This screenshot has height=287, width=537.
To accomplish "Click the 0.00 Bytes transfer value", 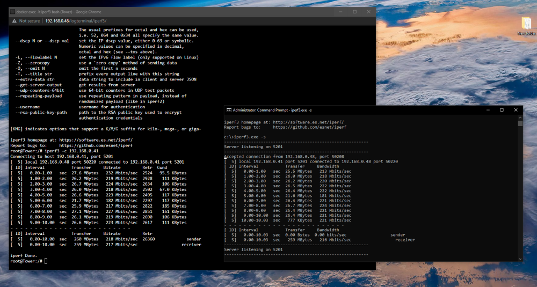I will point(299,235).
